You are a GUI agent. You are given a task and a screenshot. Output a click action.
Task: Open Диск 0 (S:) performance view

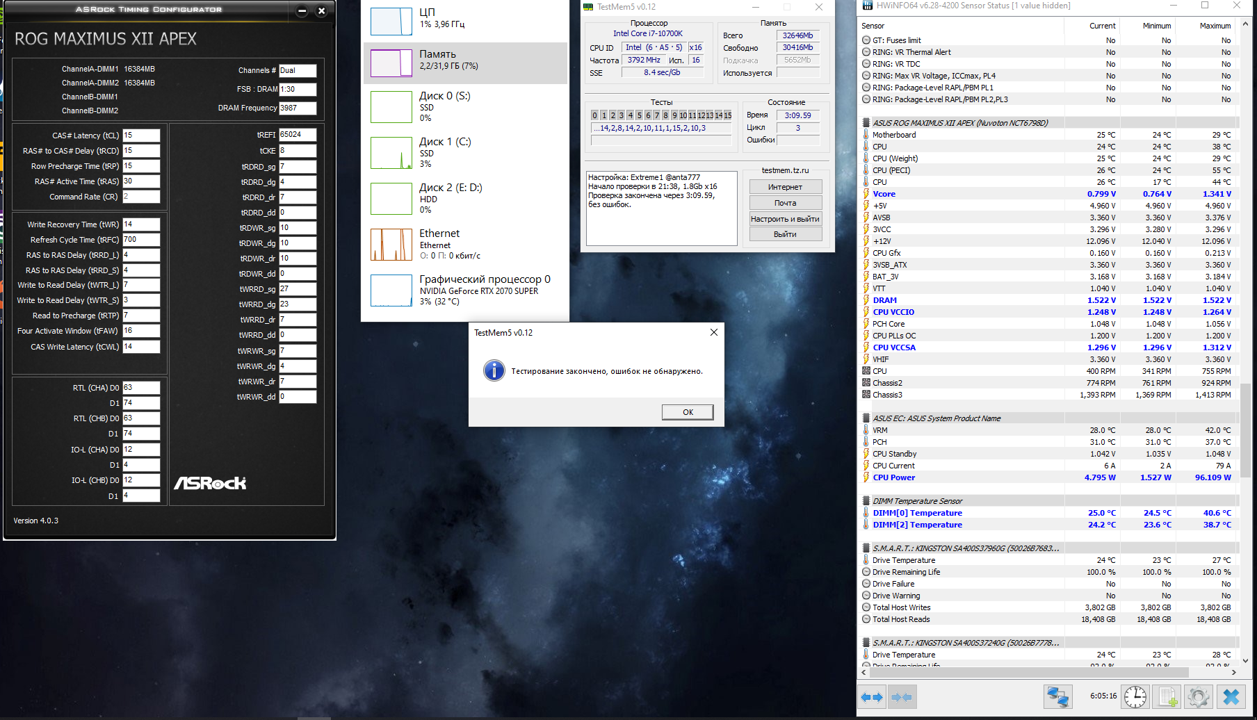point(465,107)
